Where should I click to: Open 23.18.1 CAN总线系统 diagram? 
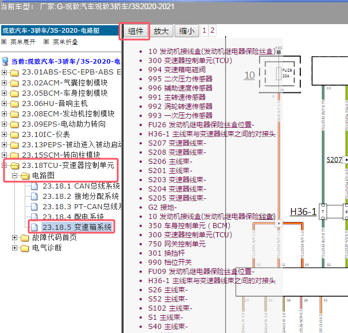click(81, 186)
